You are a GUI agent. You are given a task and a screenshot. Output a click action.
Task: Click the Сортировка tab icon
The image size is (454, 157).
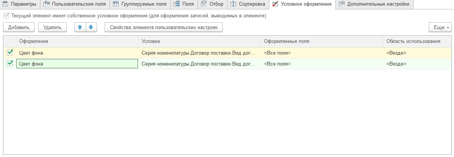click(x=233, y=5)
